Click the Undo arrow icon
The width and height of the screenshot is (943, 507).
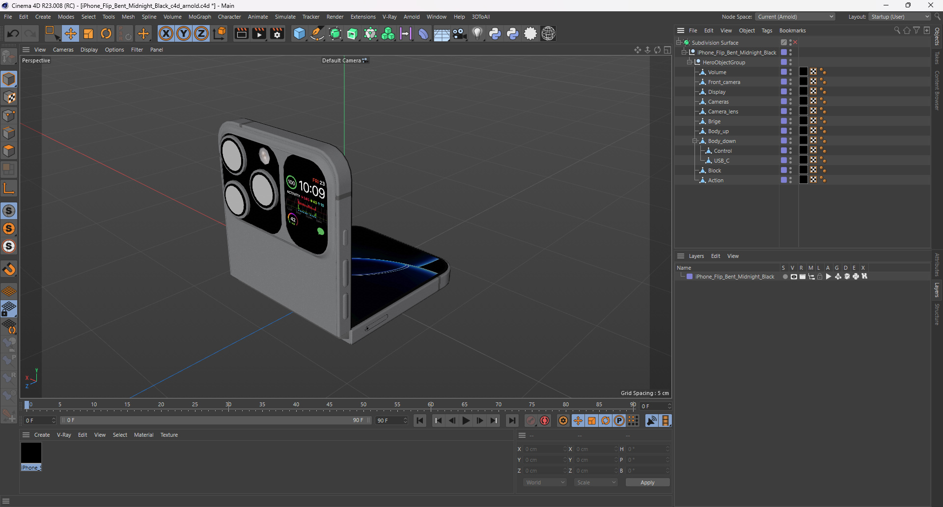(13, 33)
